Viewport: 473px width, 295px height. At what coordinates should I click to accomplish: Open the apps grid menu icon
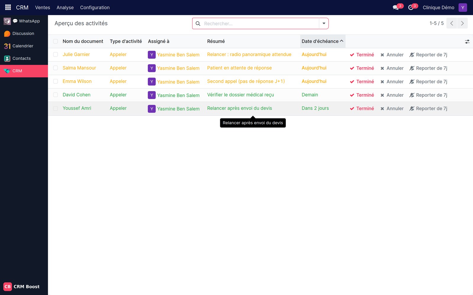(8, 7)
